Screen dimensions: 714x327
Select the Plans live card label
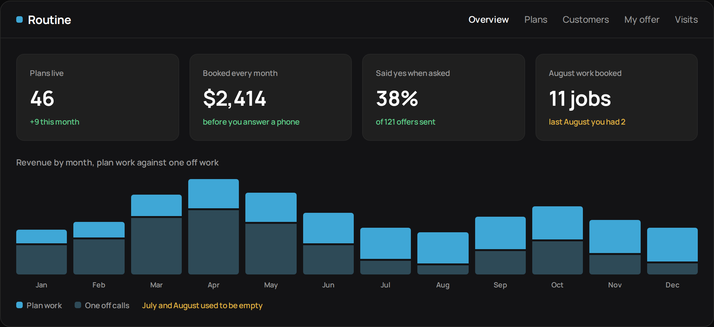coord(47,73)
